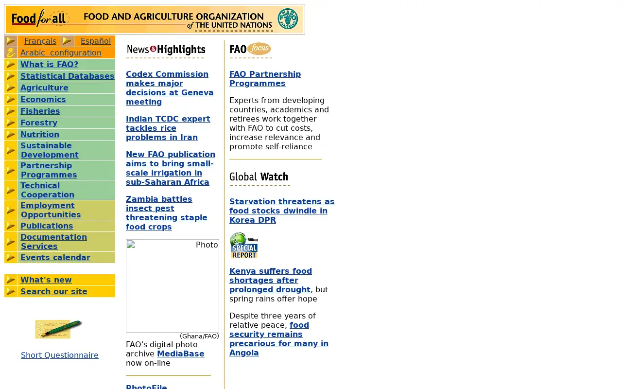Click the Food for All FAO banner
Viewport: 622px width, 389px height.
coord(155,19)
